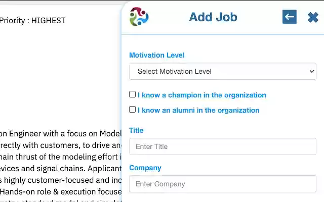
Task: Tick the alumni in the organization checkbox
Action: 133,110
